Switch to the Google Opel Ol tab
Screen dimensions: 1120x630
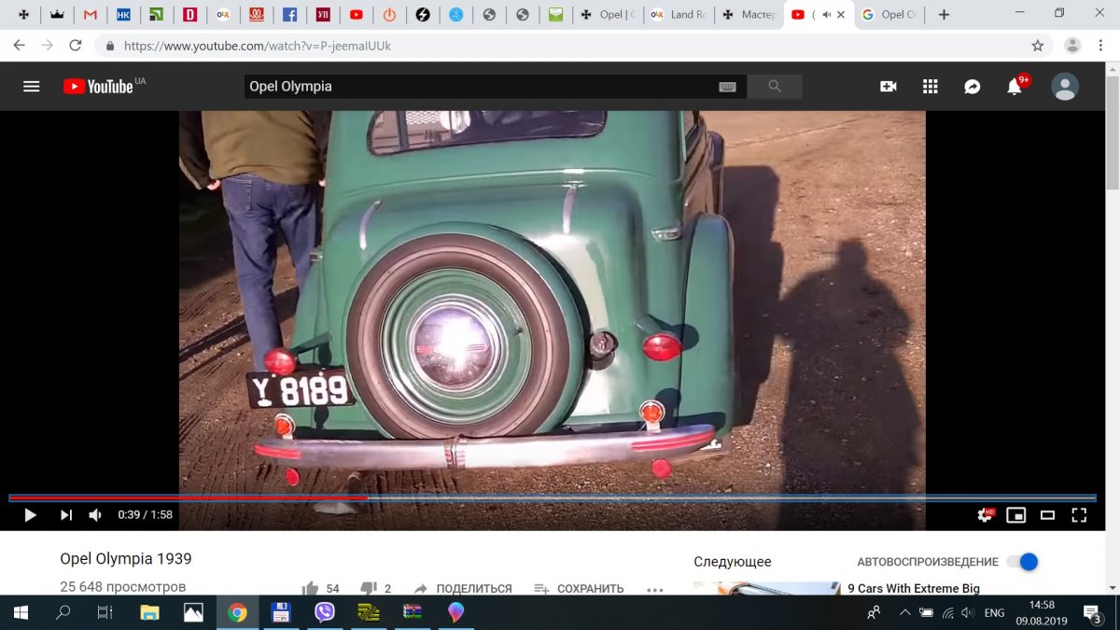pos(889,14)
